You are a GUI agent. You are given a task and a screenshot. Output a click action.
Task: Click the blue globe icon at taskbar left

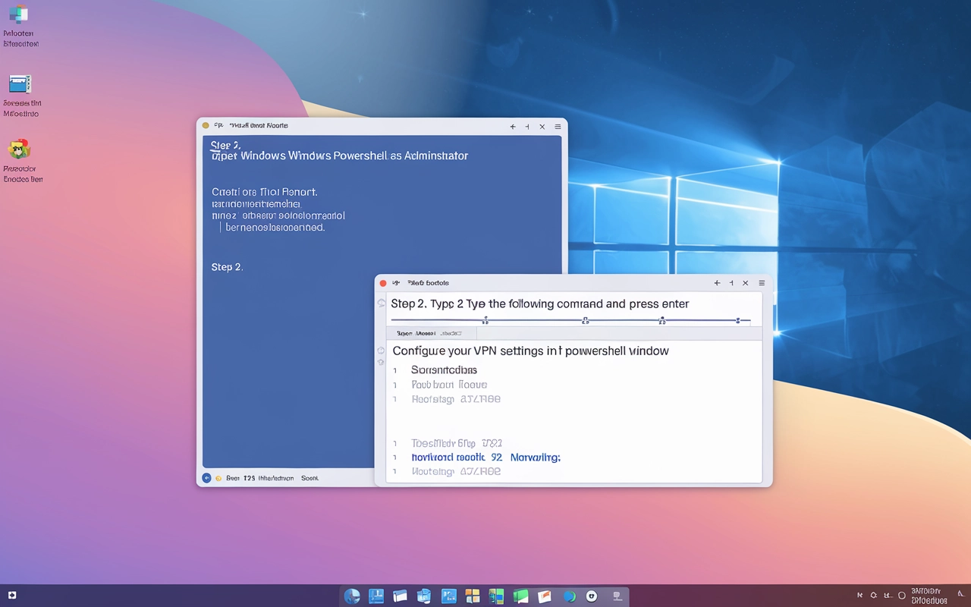click(x=352, y=596)
